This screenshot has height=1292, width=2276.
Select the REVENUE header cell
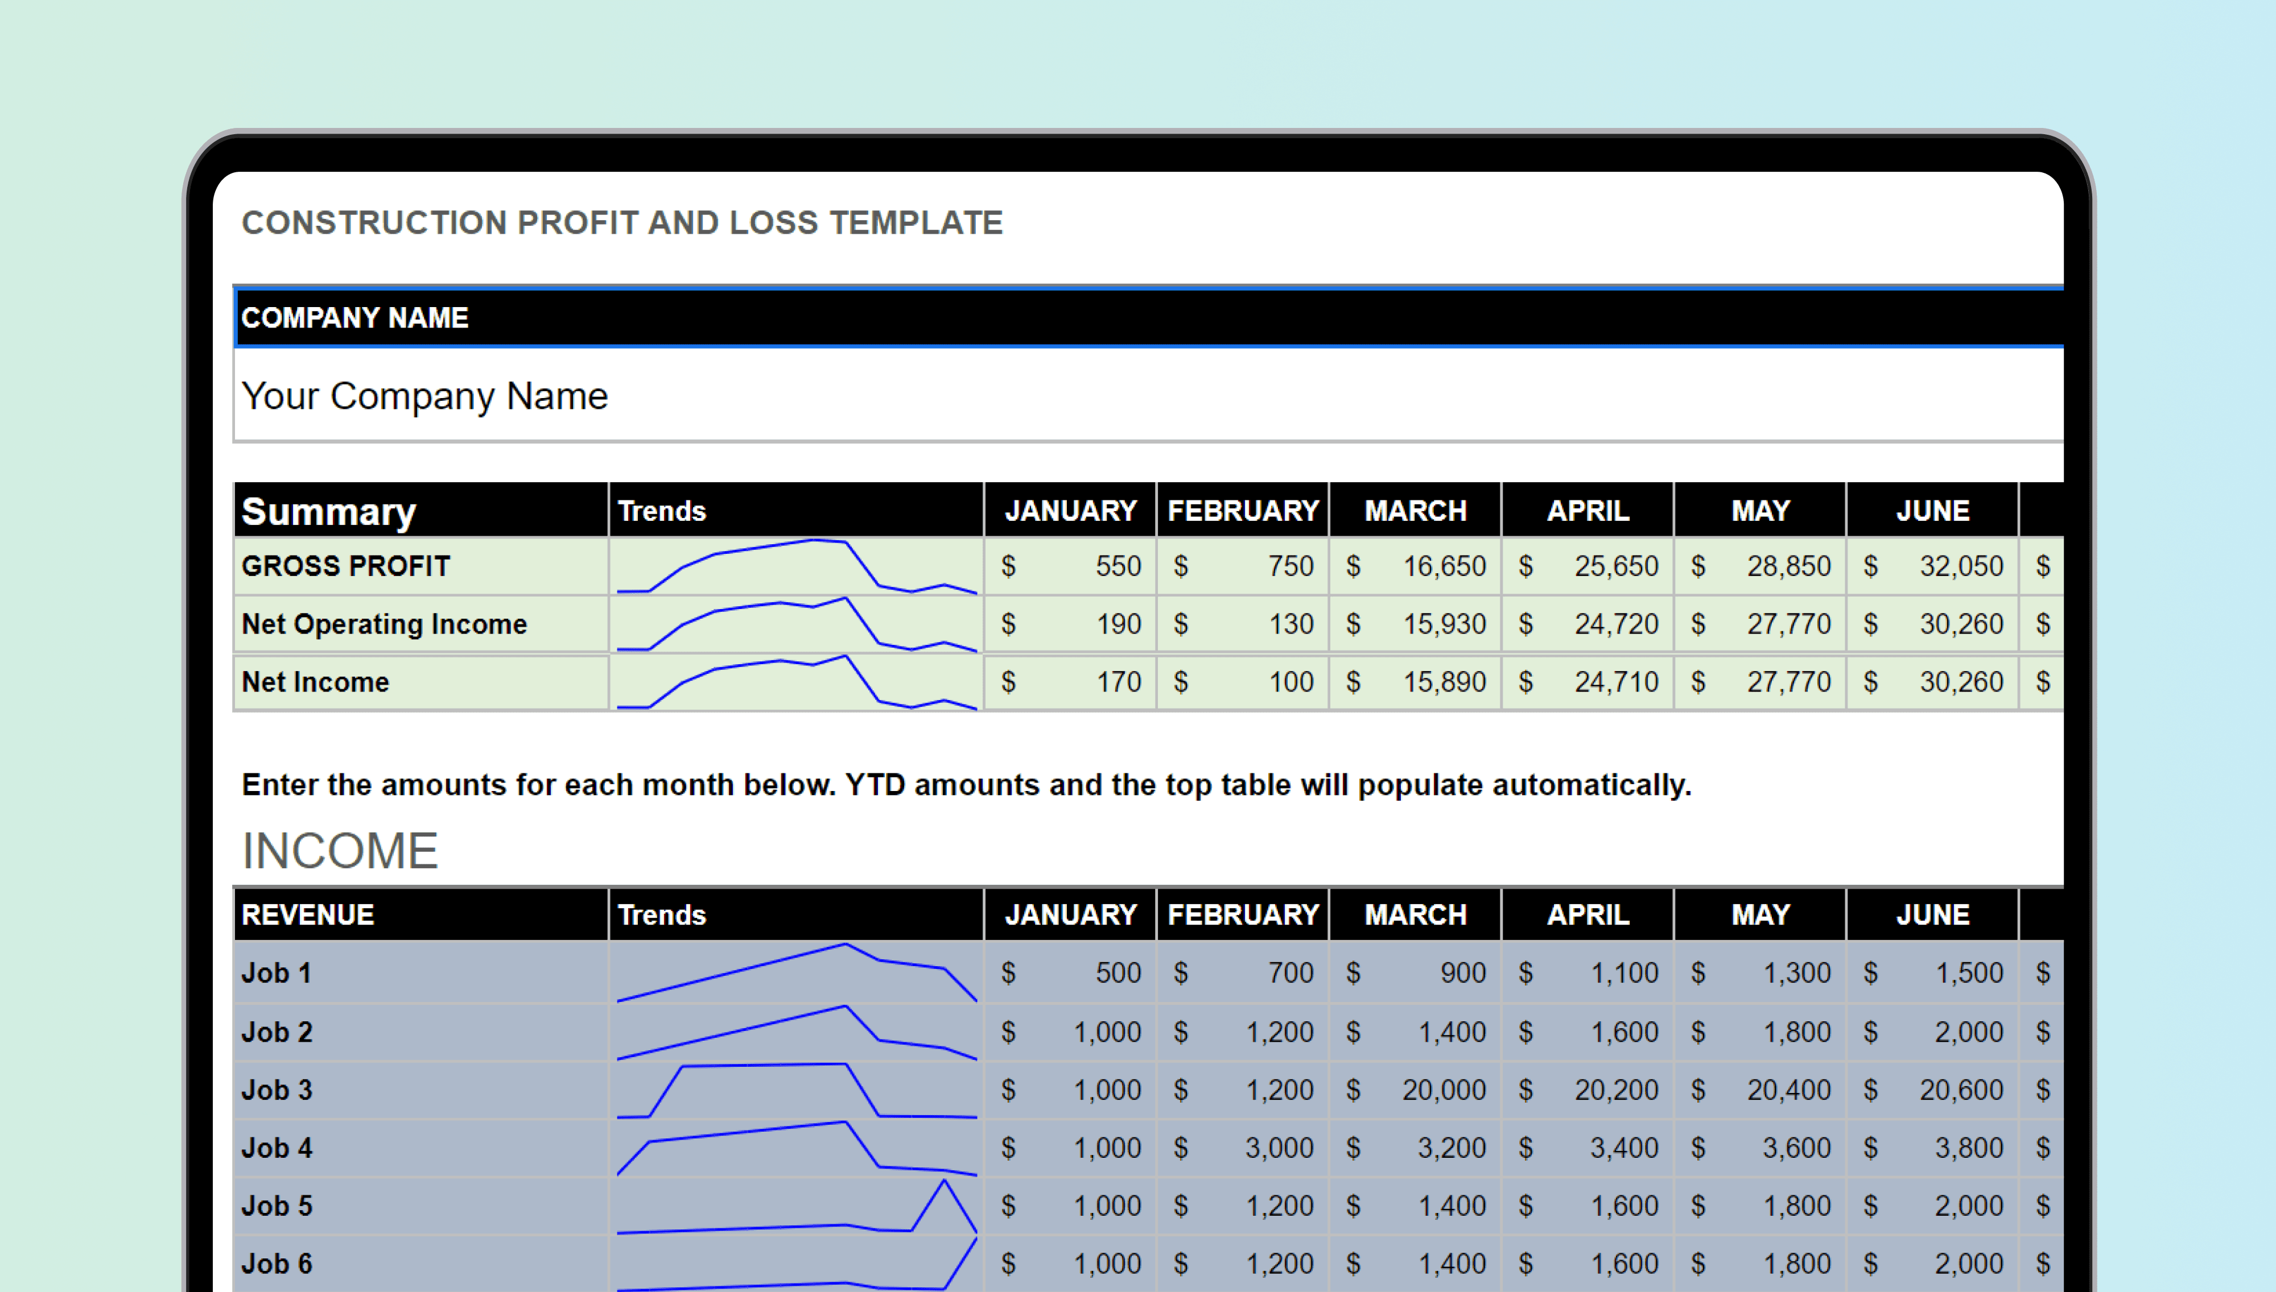coord(422,914)
